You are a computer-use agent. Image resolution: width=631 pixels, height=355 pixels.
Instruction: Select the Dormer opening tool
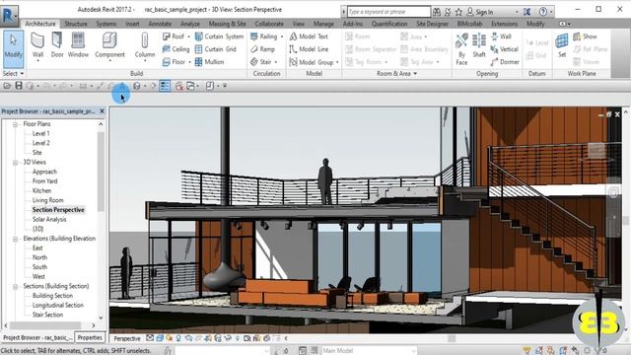(505, 62)
